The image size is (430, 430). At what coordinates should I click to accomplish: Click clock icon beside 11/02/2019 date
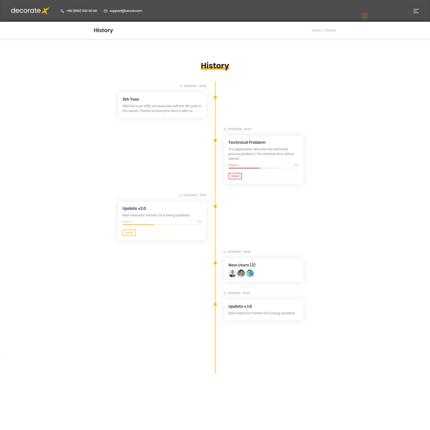click(181, 86)
